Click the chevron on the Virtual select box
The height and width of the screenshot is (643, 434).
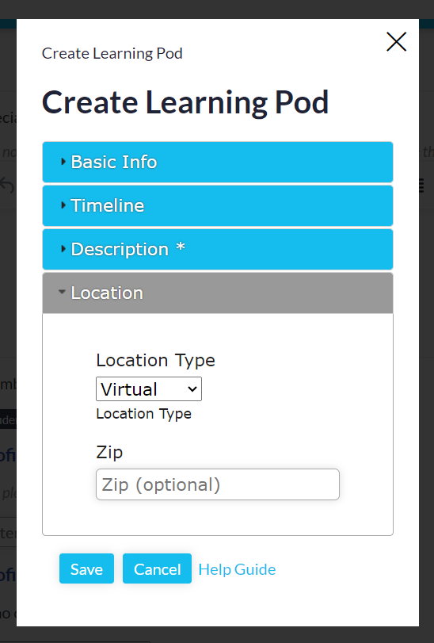tap(192, 388)
